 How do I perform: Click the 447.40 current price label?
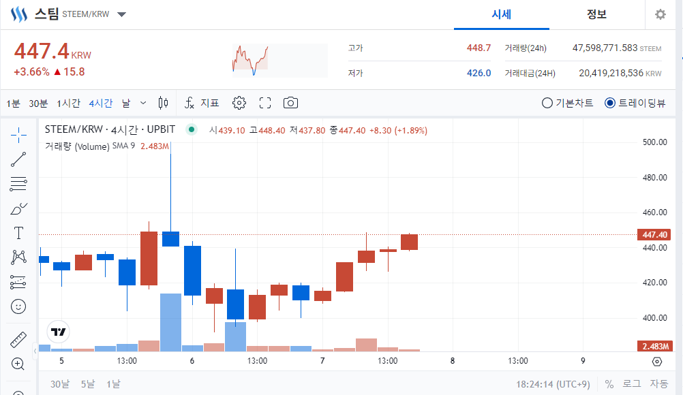pyautogui.click(x=654, y=234)
